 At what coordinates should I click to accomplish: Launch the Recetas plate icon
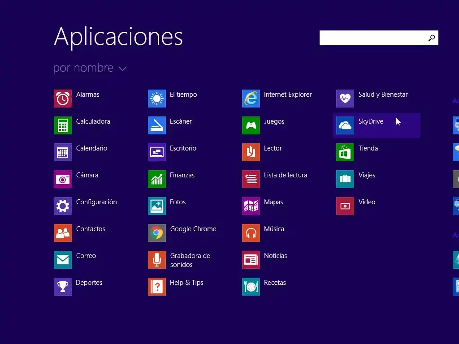(251, 287)
